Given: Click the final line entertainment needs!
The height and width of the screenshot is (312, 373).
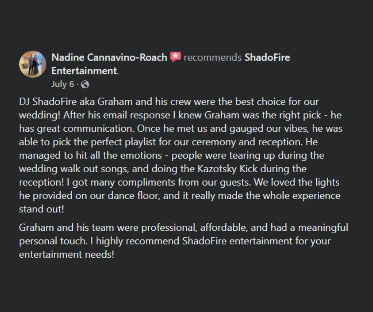Looking at the screenshot, I should tap(66, 255).
